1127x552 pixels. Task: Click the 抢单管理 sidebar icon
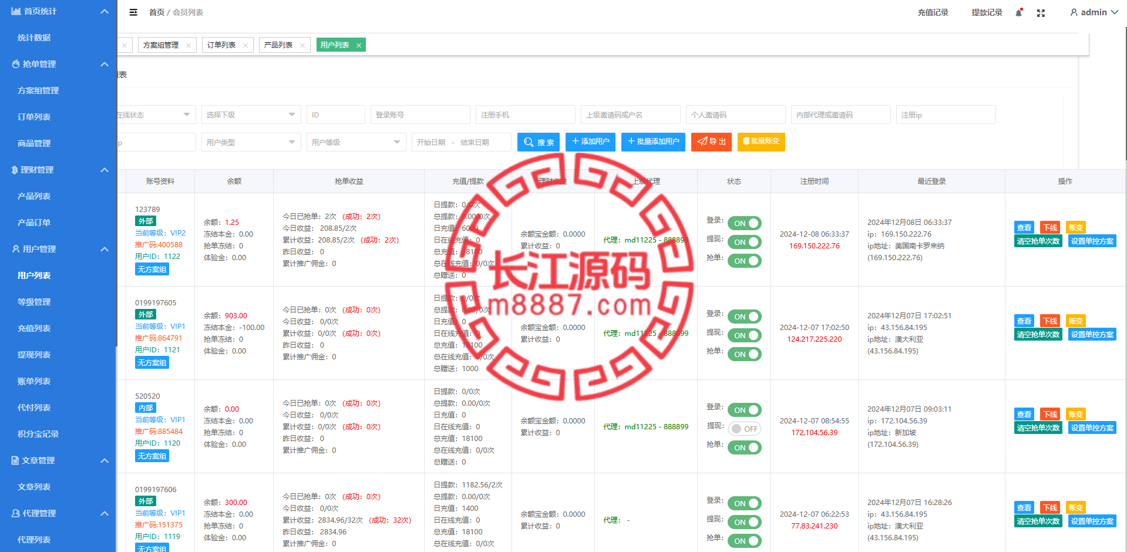pos(16,64)
